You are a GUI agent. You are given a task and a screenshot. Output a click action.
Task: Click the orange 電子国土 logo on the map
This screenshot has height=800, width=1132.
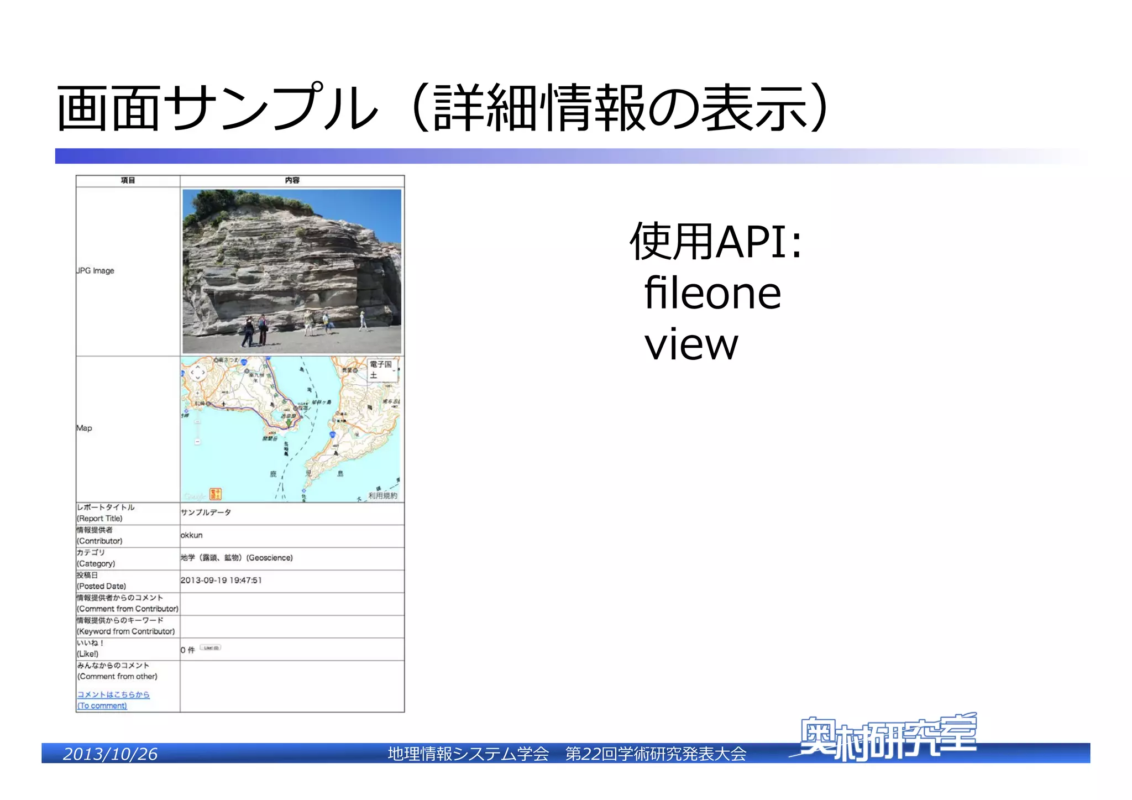coord(215,494)
